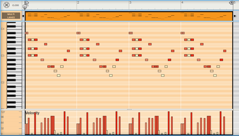Click the round X close icon
Screen dimensions: 239x136
[x=6, y=5]
